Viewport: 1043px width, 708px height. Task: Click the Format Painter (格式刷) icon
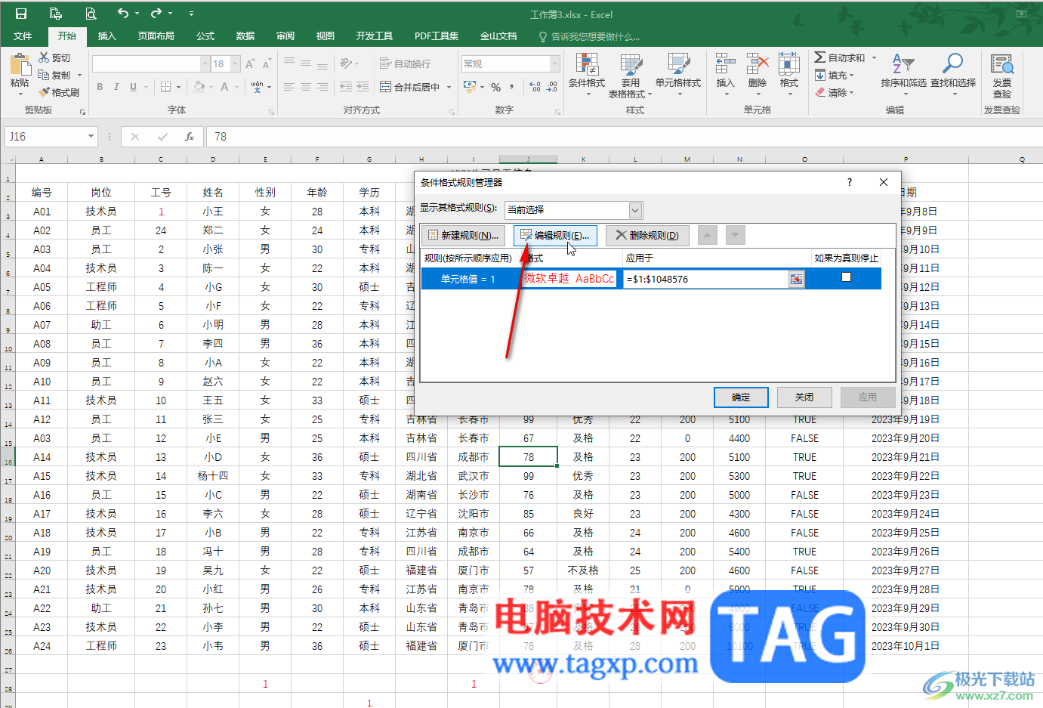point(44,92)
